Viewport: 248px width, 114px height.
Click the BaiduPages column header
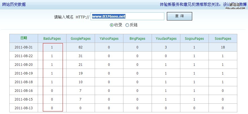[x=52, y=39]
